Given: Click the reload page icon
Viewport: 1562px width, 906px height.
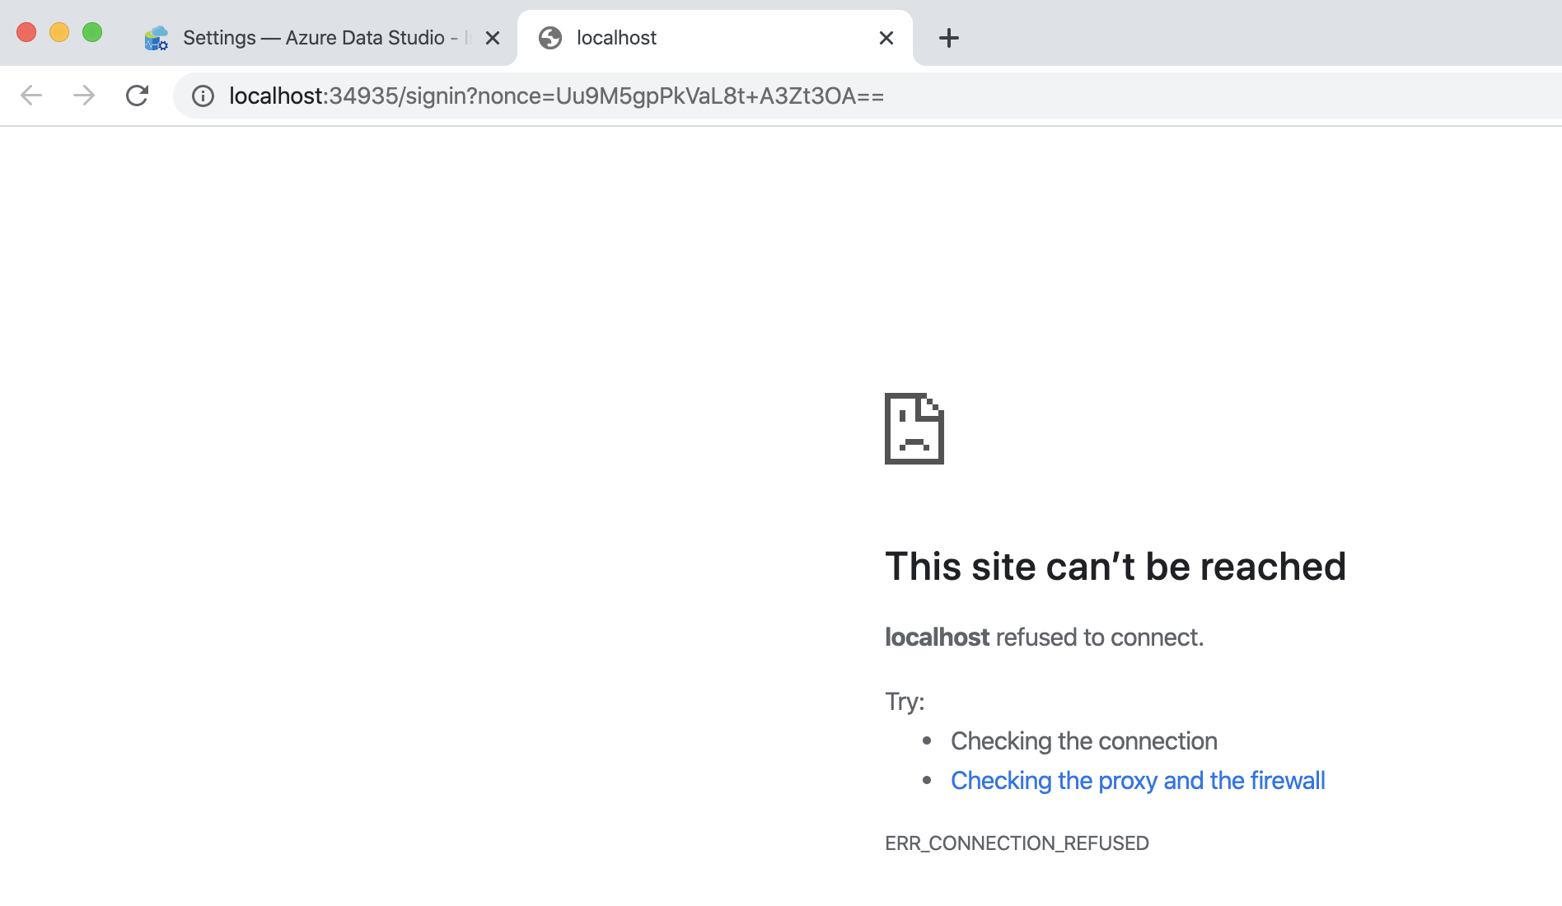Looking at the screenshot, I should (137, 96).
